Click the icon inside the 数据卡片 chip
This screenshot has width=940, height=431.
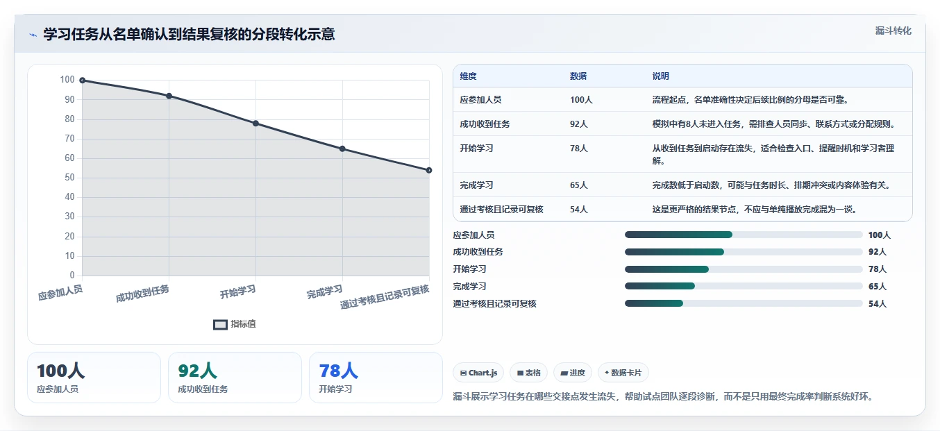[x=607, y=373]
